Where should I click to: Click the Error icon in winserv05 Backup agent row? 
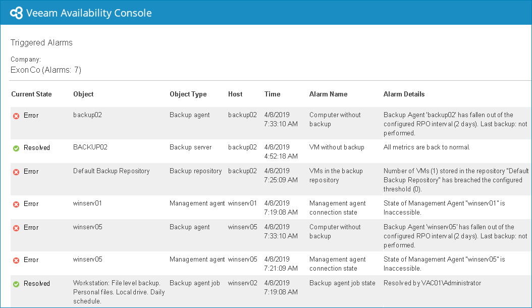tap(16, 228)
